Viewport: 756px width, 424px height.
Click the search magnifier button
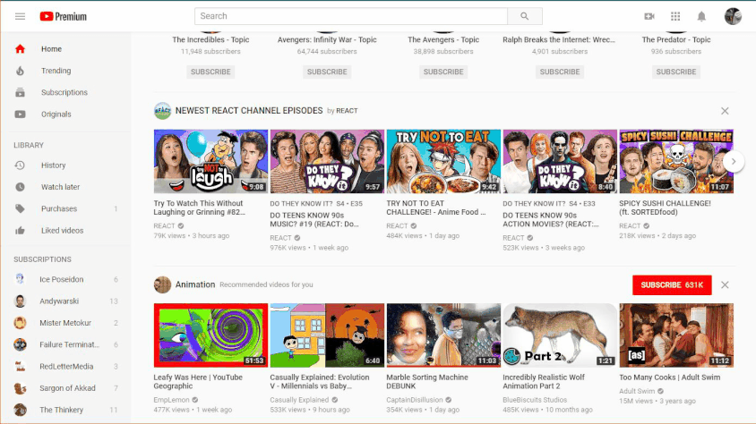(525, 16)
